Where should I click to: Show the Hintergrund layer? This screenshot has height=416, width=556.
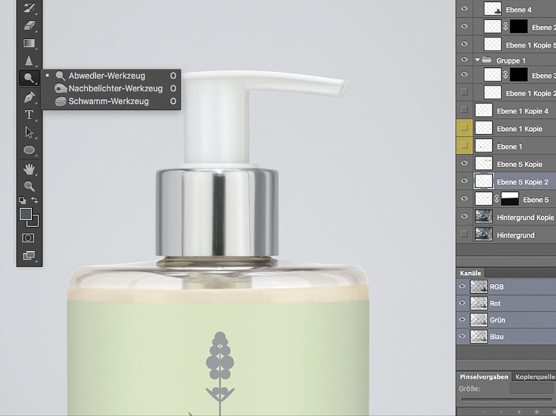465,235
